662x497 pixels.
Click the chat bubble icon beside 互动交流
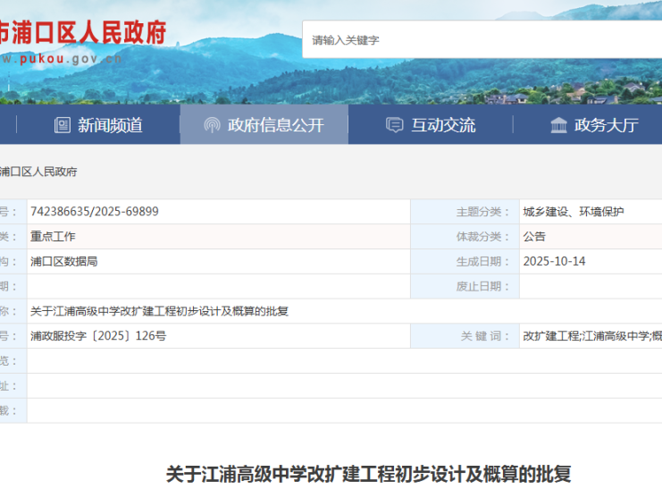tap(394, 125)
